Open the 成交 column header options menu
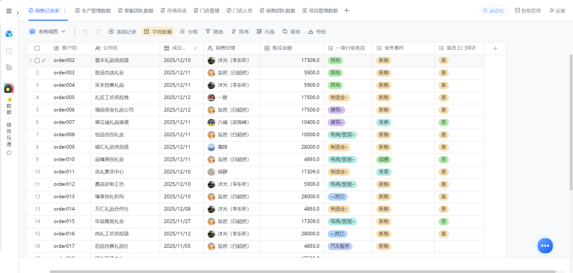 point(195,48)
